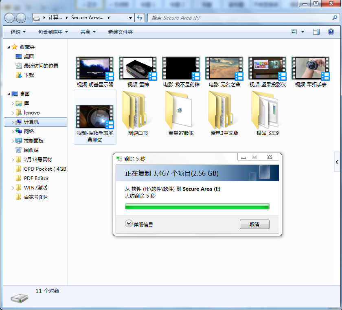Viewport: 342px width, 310px height.
Task: Close the copy progress dialog
Action: 270,157
